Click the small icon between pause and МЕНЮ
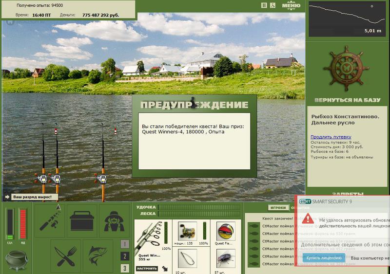The image size is (390, 274). 273,5
